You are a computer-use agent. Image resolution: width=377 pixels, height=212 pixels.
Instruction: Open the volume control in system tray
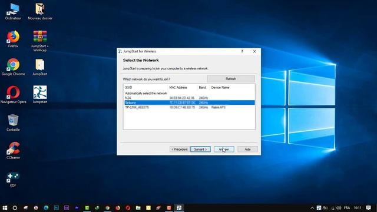click(x=339, y=208)
